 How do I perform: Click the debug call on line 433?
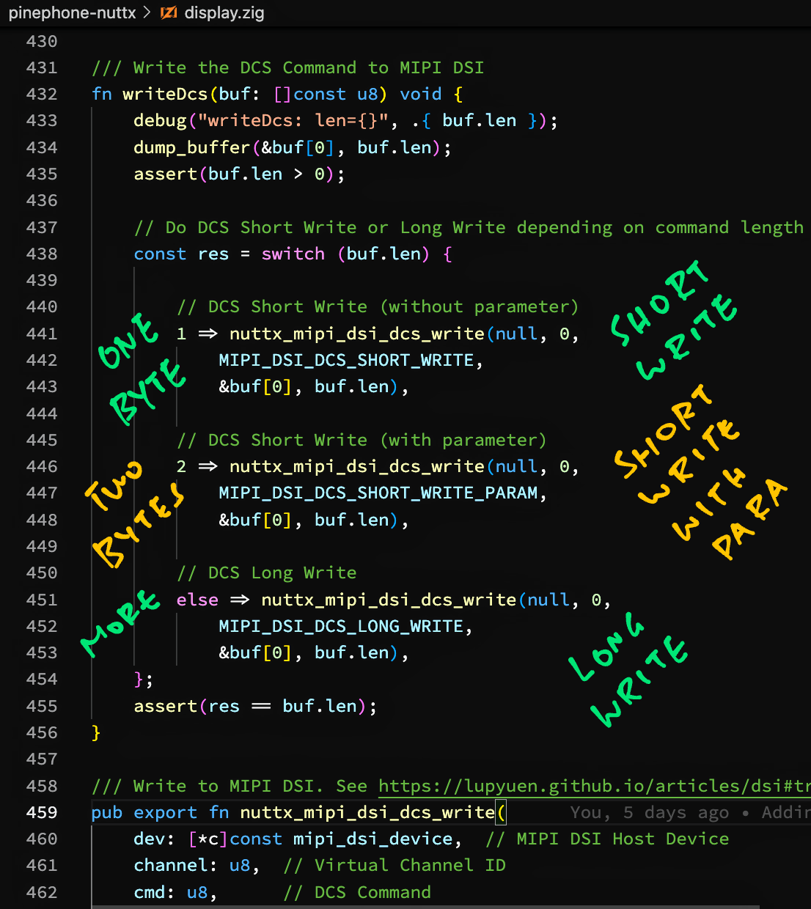pos(160,120)
